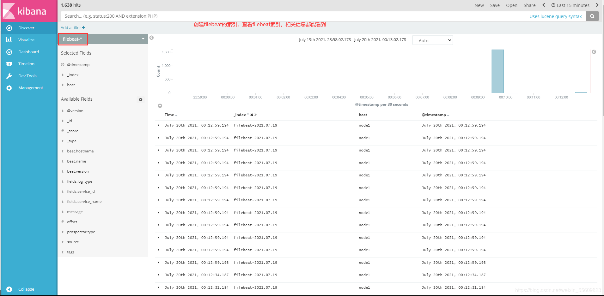Select _index selected field
The height and width of the screenshot is (296, 604).
(x=73, y=75)
